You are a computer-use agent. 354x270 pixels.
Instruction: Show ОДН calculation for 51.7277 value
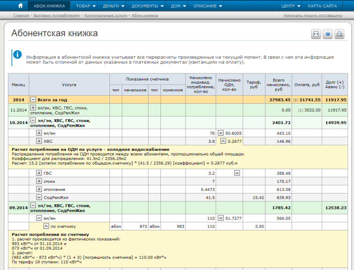pos(220,218)
